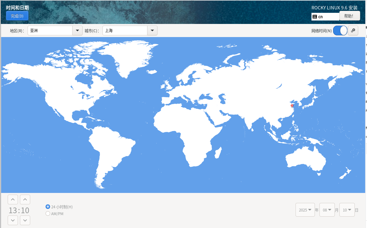
Task: Decrease the hour with the down arrow
Action: click(x=13, y=220)
